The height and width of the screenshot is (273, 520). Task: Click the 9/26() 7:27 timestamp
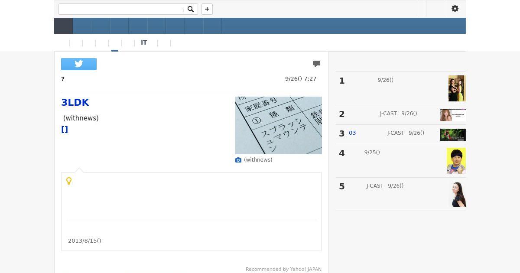[301, 78]
